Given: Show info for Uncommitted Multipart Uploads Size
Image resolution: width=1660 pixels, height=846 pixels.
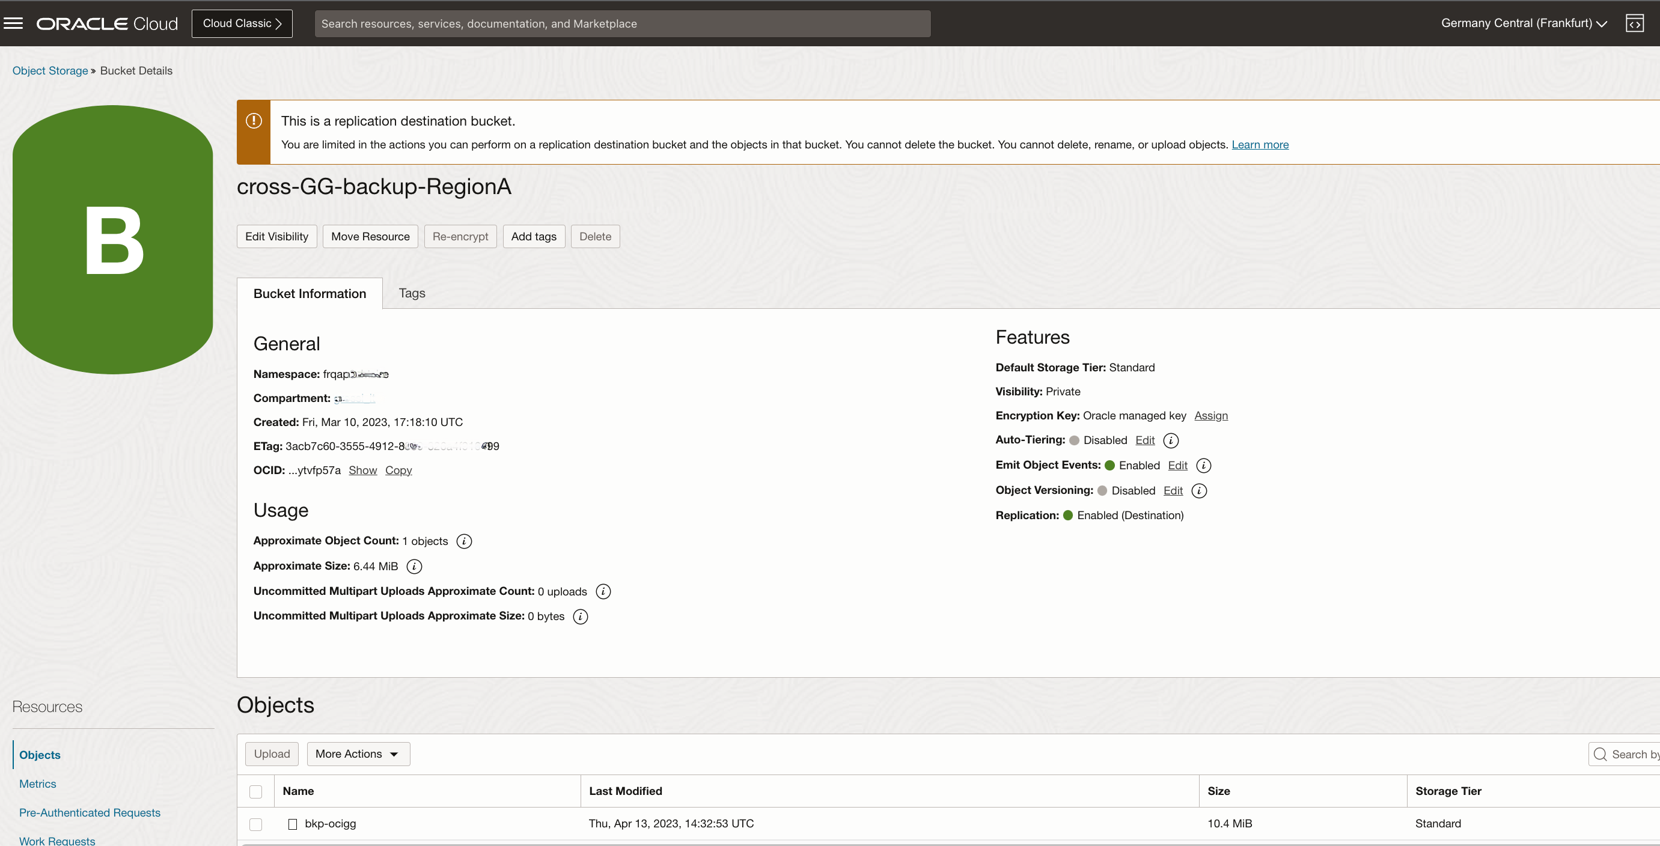Looking at the screenshot, I should tap(580, 616).
